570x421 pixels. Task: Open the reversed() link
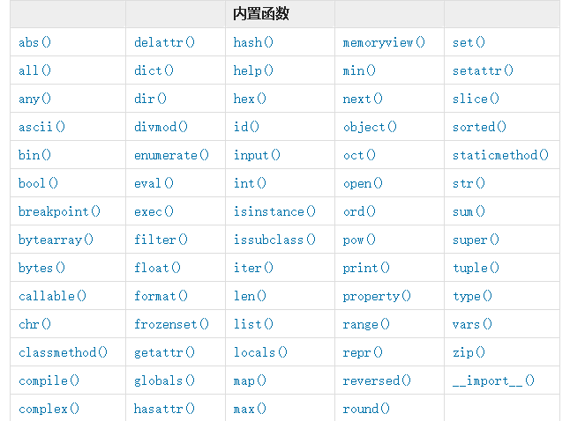coord(377,380)
